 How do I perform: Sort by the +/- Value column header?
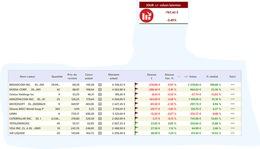pos(190,77)
